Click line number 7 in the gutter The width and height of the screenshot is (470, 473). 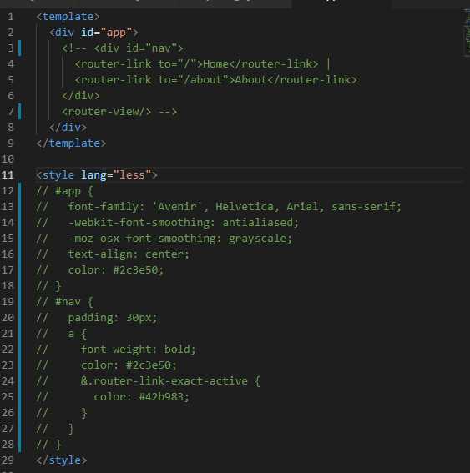tap(11, 112)
